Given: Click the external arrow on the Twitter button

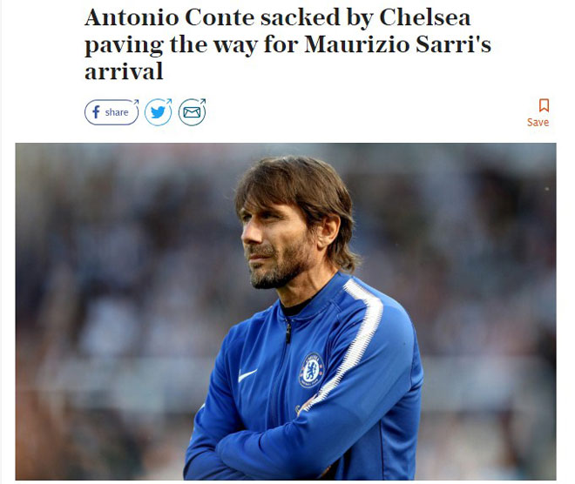Looking at the screenshot, I should tap(169, 101).
